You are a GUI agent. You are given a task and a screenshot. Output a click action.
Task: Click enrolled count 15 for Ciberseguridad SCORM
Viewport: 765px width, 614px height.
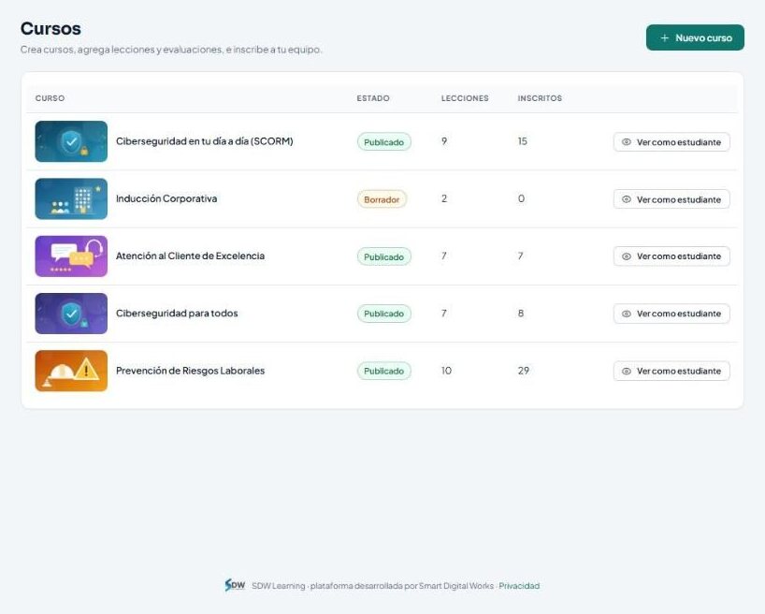click(523, 141)
